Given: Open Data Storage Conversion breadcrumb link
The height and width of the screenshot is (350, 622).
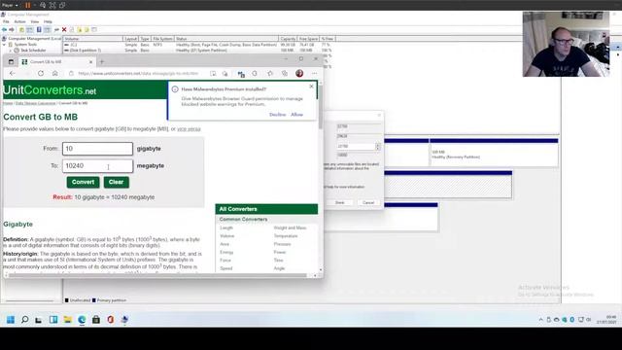Looking at the screenshot, I should pos(36,103).
